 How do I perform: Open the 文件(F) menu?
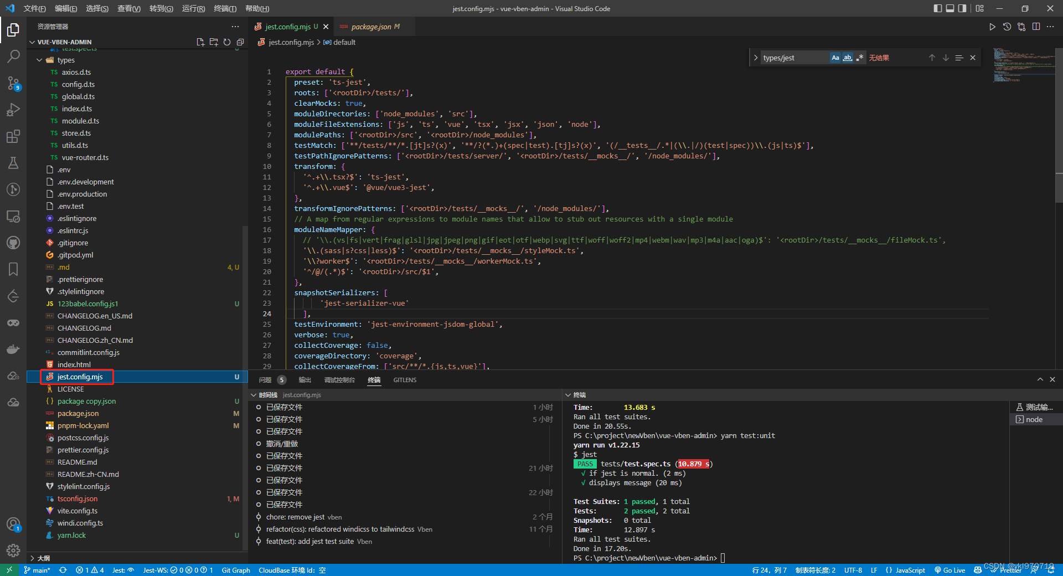35,8
